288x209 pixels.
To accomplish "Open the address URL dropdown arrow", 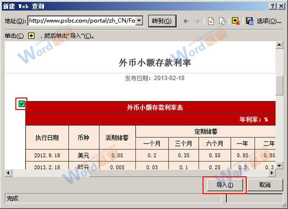I will 139,21.
